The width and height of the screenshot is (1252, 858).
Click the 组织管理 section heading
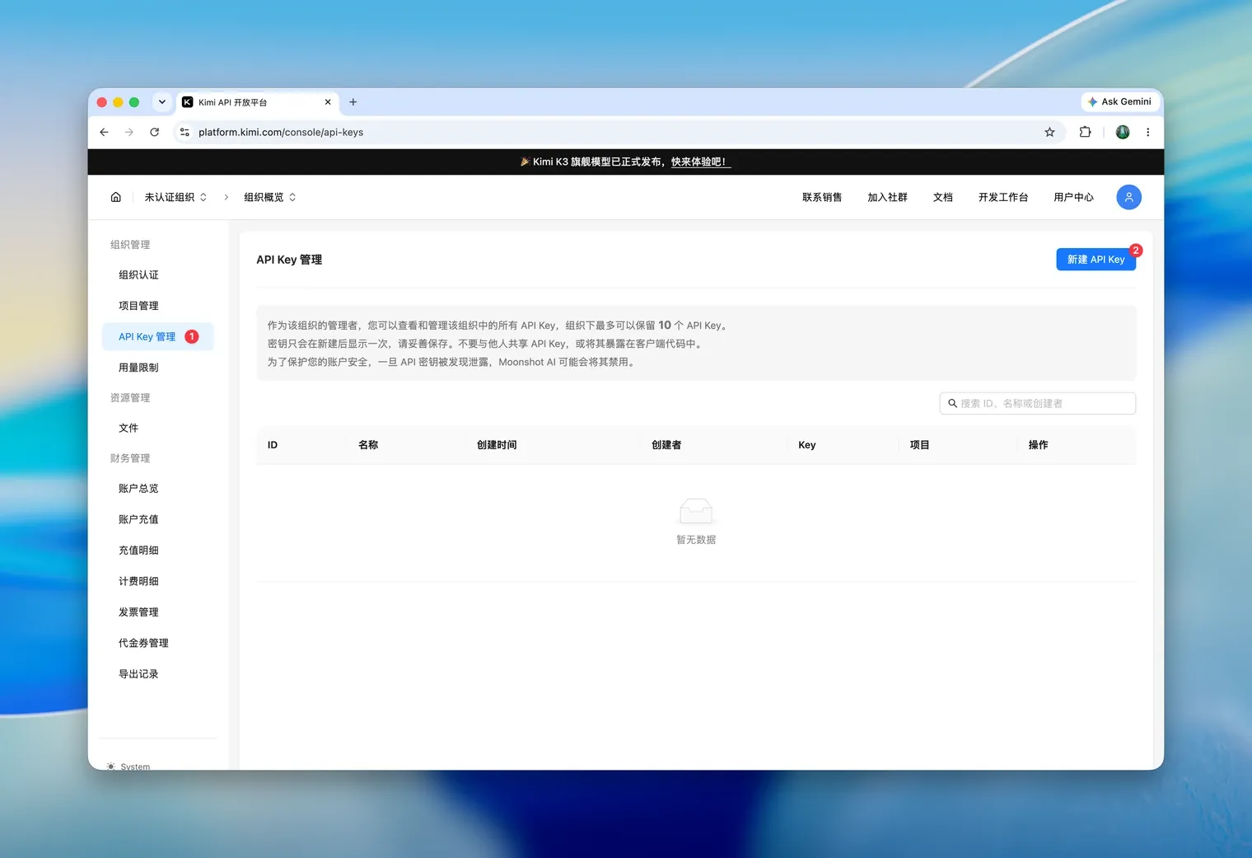point(130,245)
